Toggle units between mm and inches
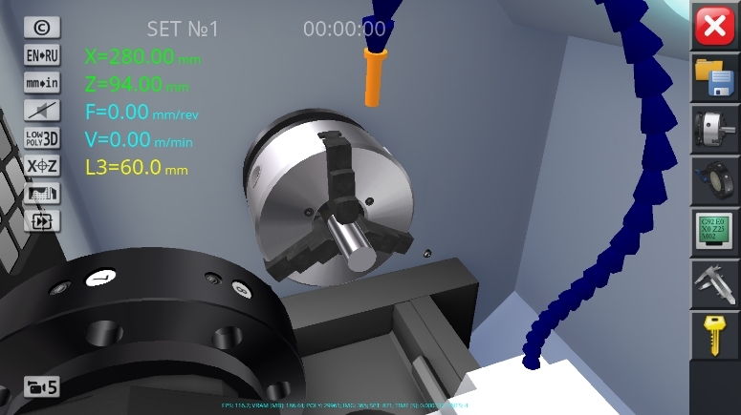The width and height of the screenshot is (741, 415). (x=42, y=83)
